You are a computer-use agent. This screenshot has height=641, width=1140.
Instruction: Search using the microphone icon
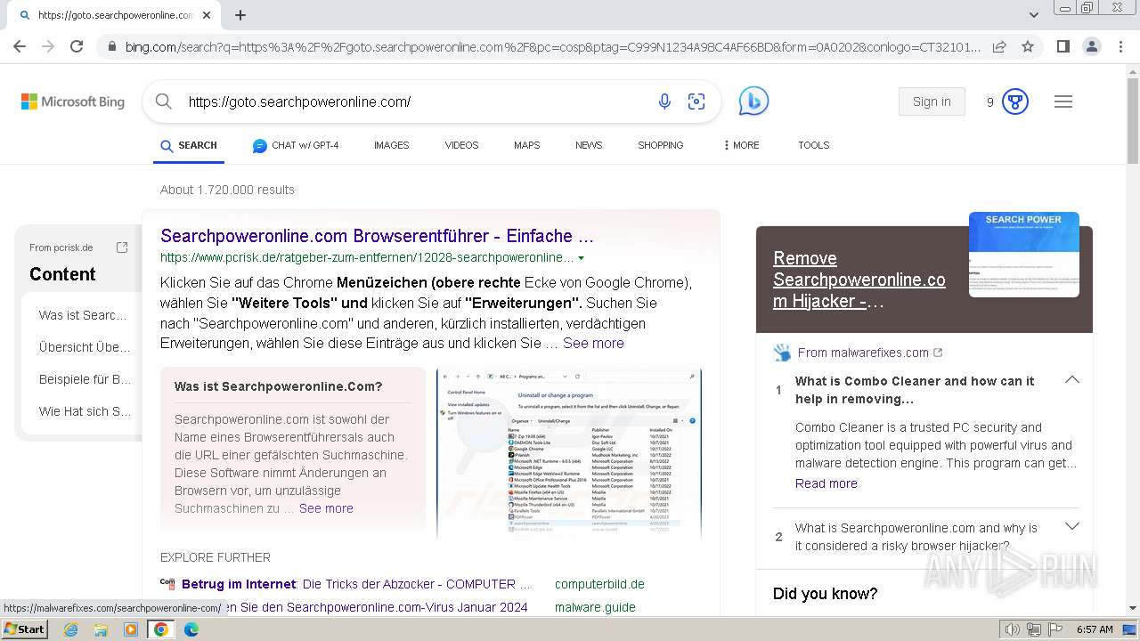click(664, 101)
